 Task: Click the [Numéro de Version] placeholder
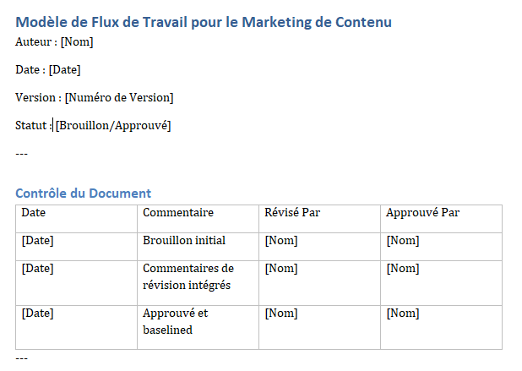tap(119, 97)
